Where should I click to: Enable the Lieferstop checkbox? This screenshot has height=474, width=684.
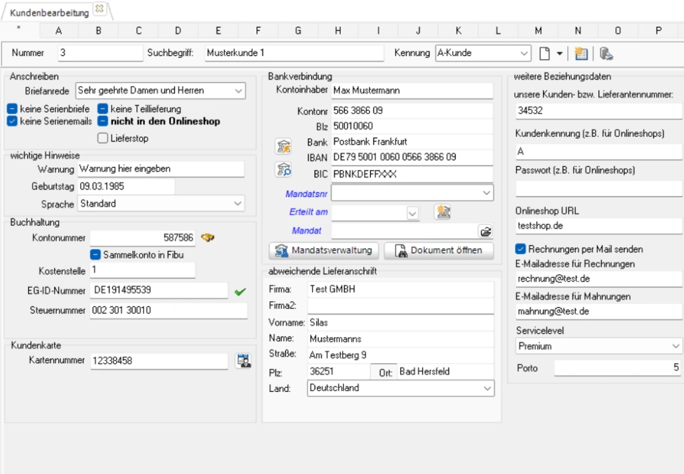(102, 138)
